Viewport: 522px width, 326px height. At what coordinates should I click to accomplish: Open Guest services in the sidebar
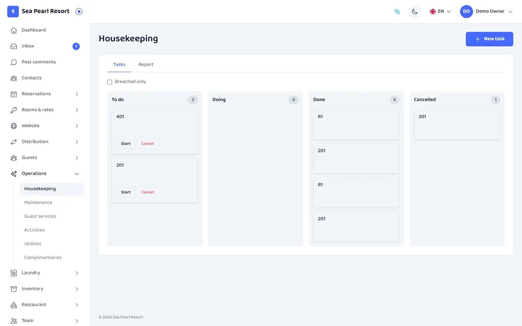52,216
